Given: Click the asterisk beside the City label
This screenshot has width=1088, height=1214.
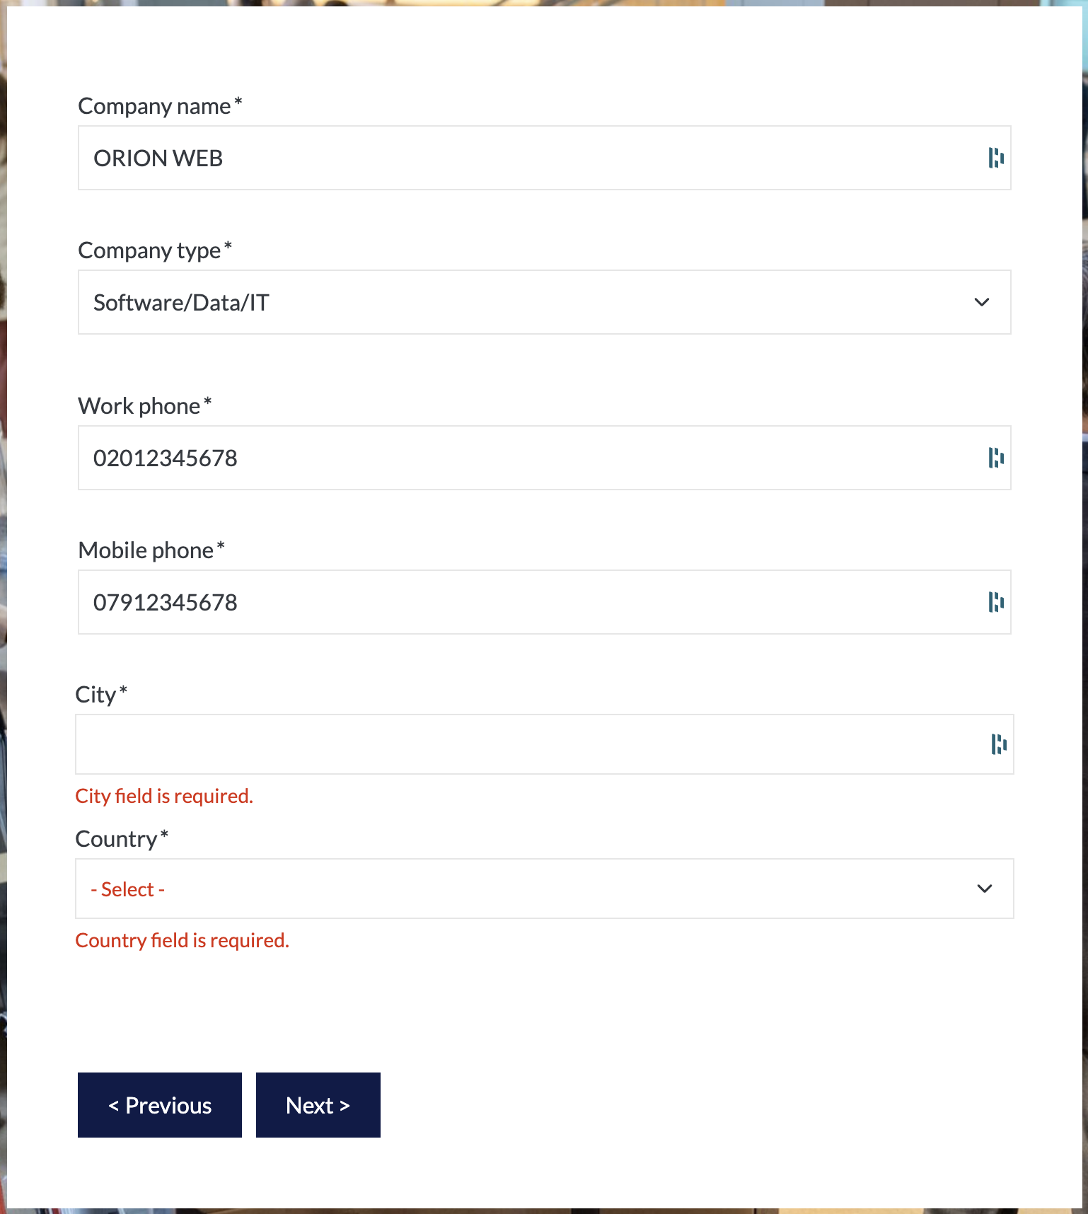Looking at the screenshot, I should pyautogui.click(x=122, y=690).
